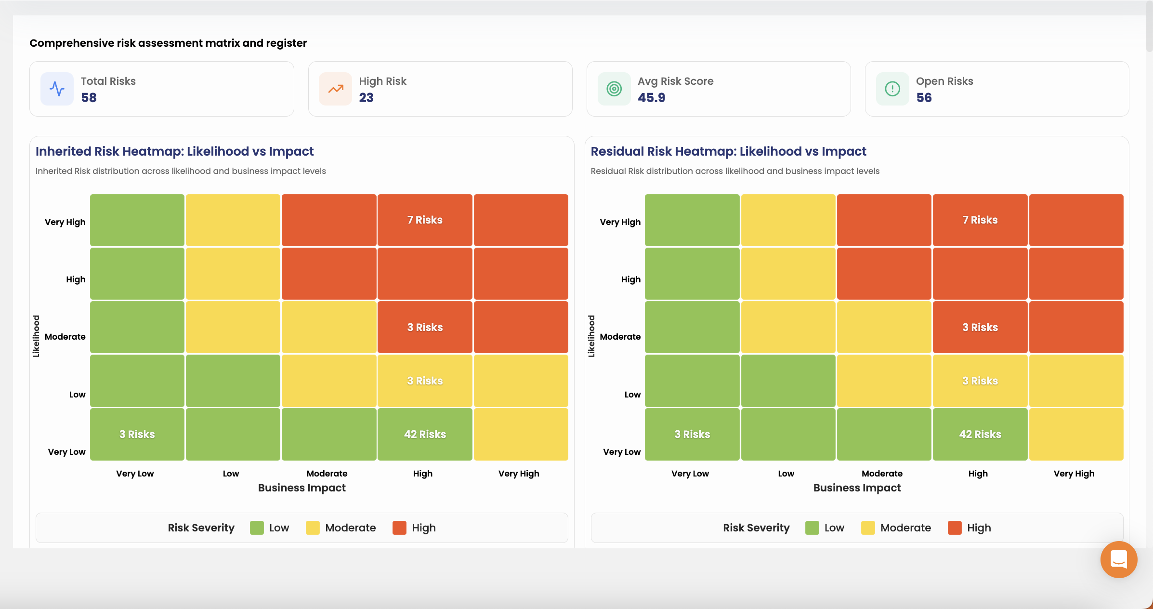
Task: Select 42 Risks cell in Inherited heatmap
Action: [x=425, y=434]
